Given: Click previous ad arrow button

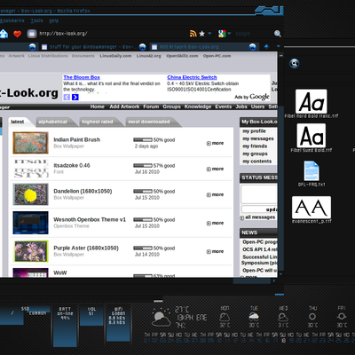Looking at the screenshot, I should (x=67, y=98).
